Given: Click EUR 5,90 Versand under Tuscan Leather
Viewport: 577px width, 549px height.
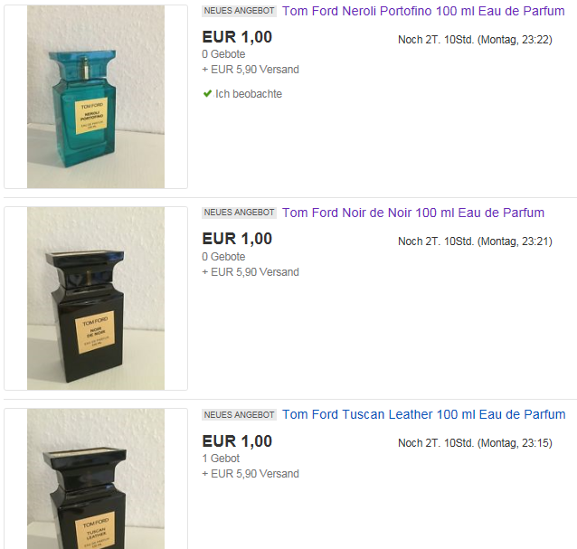Looking at the screenshot, I should point(251,474).
